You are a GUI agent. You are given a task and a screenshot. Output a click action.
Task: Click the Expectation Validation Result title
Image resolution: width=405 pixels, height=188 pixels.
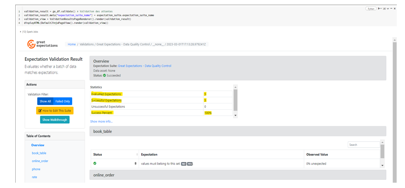click(x=53, y=59)
